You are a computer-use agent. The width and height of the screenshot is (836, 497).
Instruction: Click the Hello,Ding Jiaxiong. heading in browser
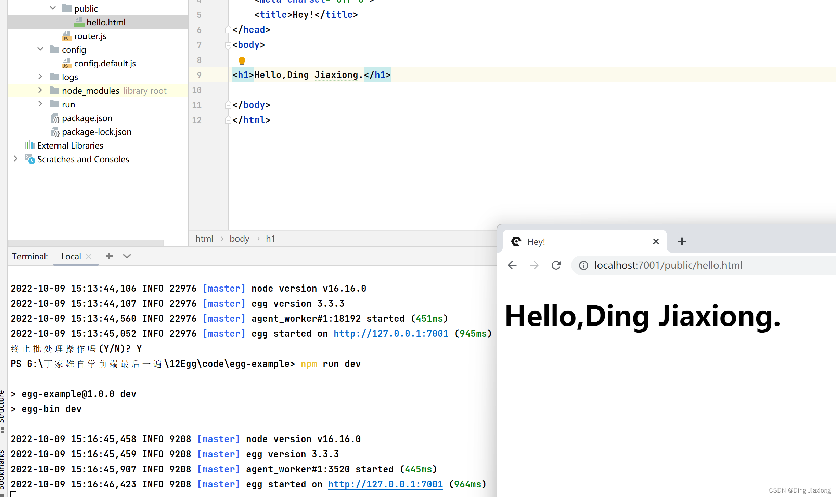click(x=643, y=316)
